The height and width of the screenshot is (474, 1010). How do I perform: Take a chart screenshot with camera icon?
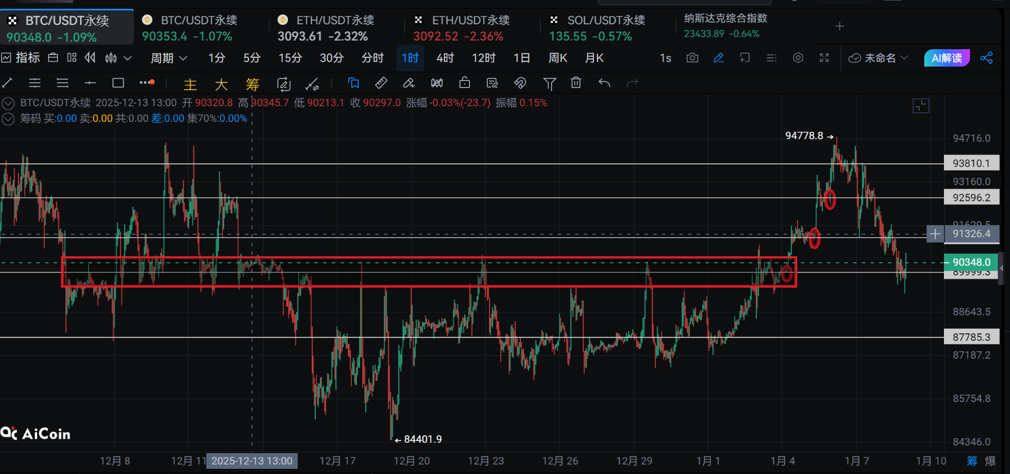tap(692, 58)
